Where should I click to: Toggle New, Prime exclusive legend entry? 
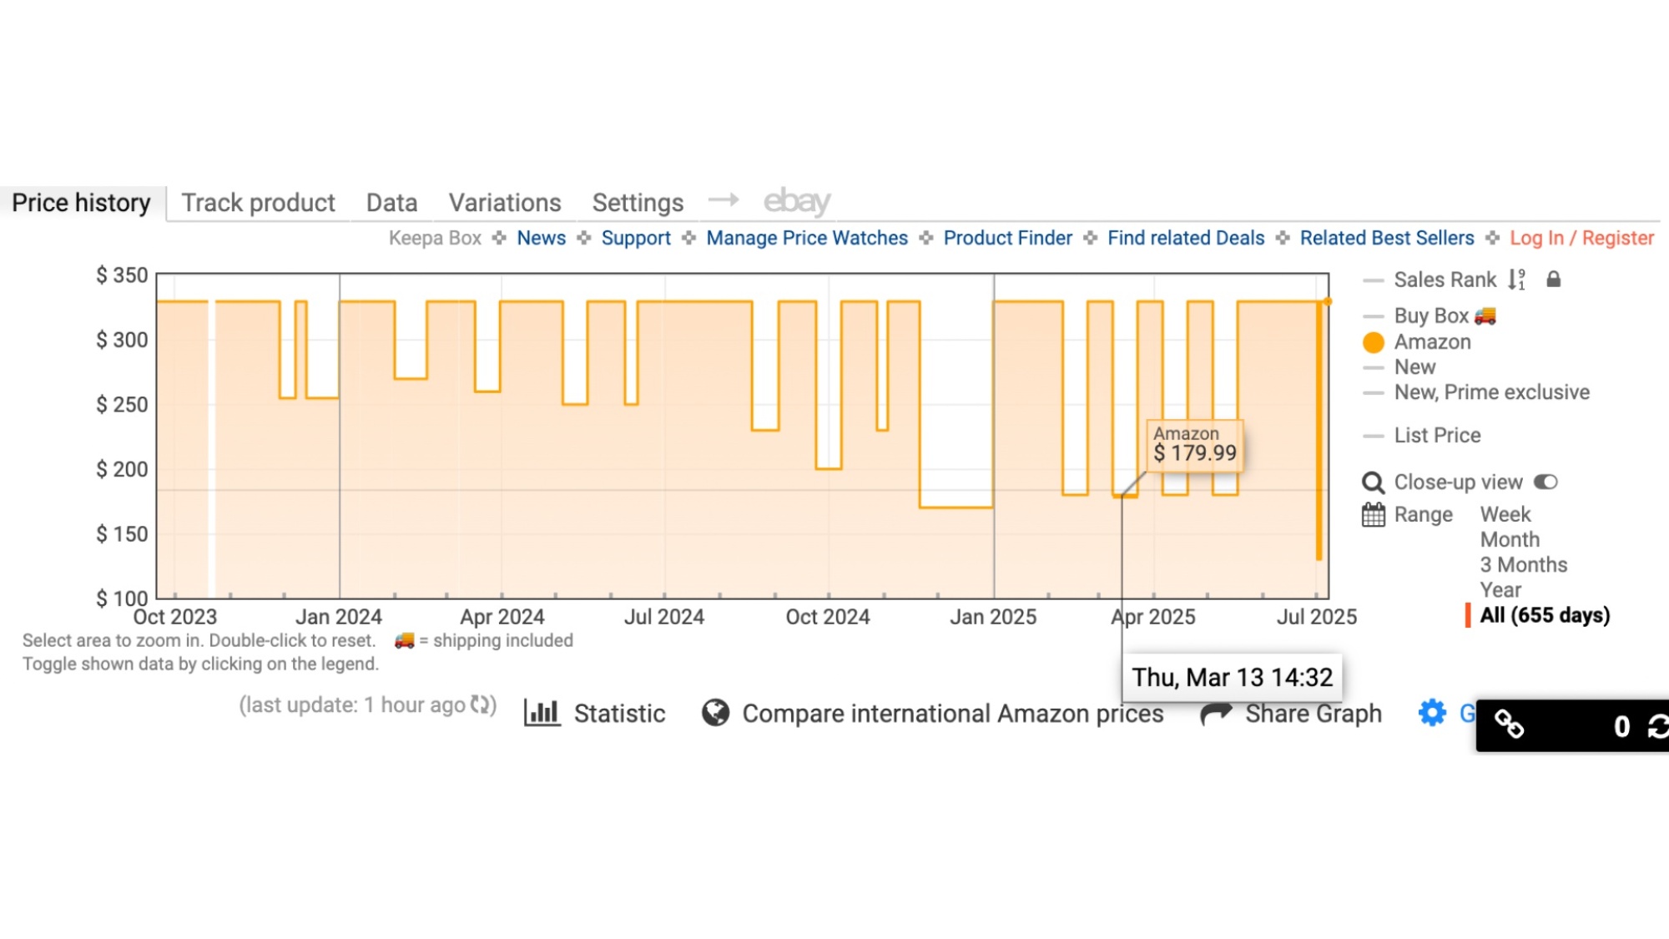(x=1491, y=392)
